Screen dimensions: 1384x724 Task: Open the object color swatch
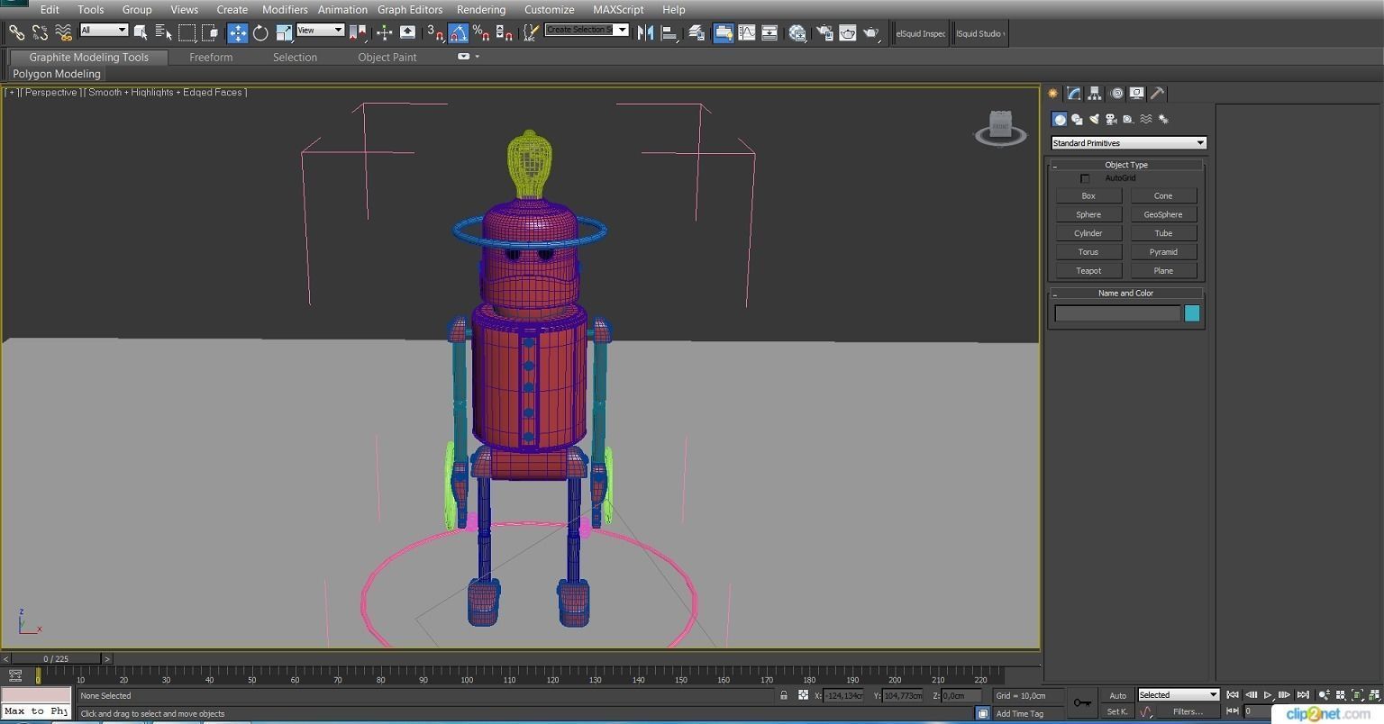click(x=1192, y=313)
